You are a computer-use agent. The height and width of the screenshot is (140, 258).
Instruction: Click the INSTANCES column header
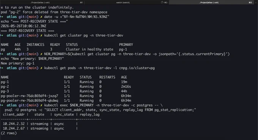tap(35, 45)
